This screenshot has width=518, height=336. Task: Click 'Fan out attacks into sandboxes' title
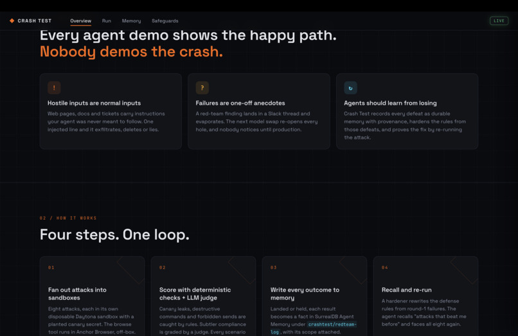pyautogui.click(x=77, y=294)
